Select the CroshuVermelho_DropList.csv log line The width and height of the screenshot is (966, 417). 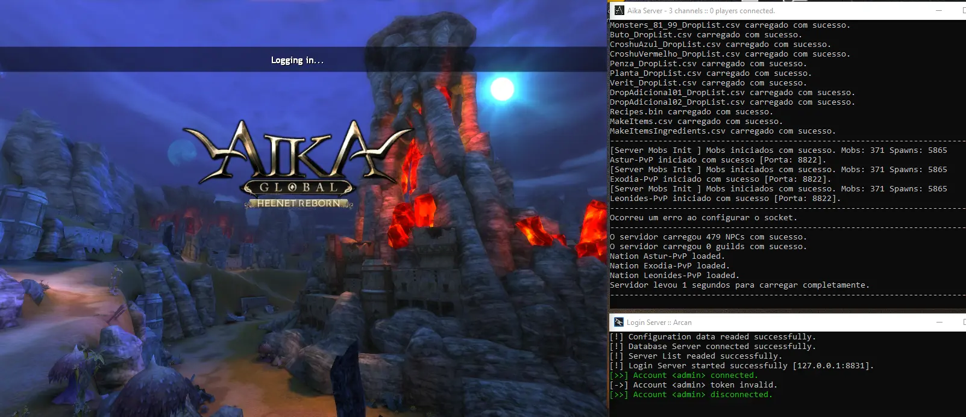tap(730, 54)
